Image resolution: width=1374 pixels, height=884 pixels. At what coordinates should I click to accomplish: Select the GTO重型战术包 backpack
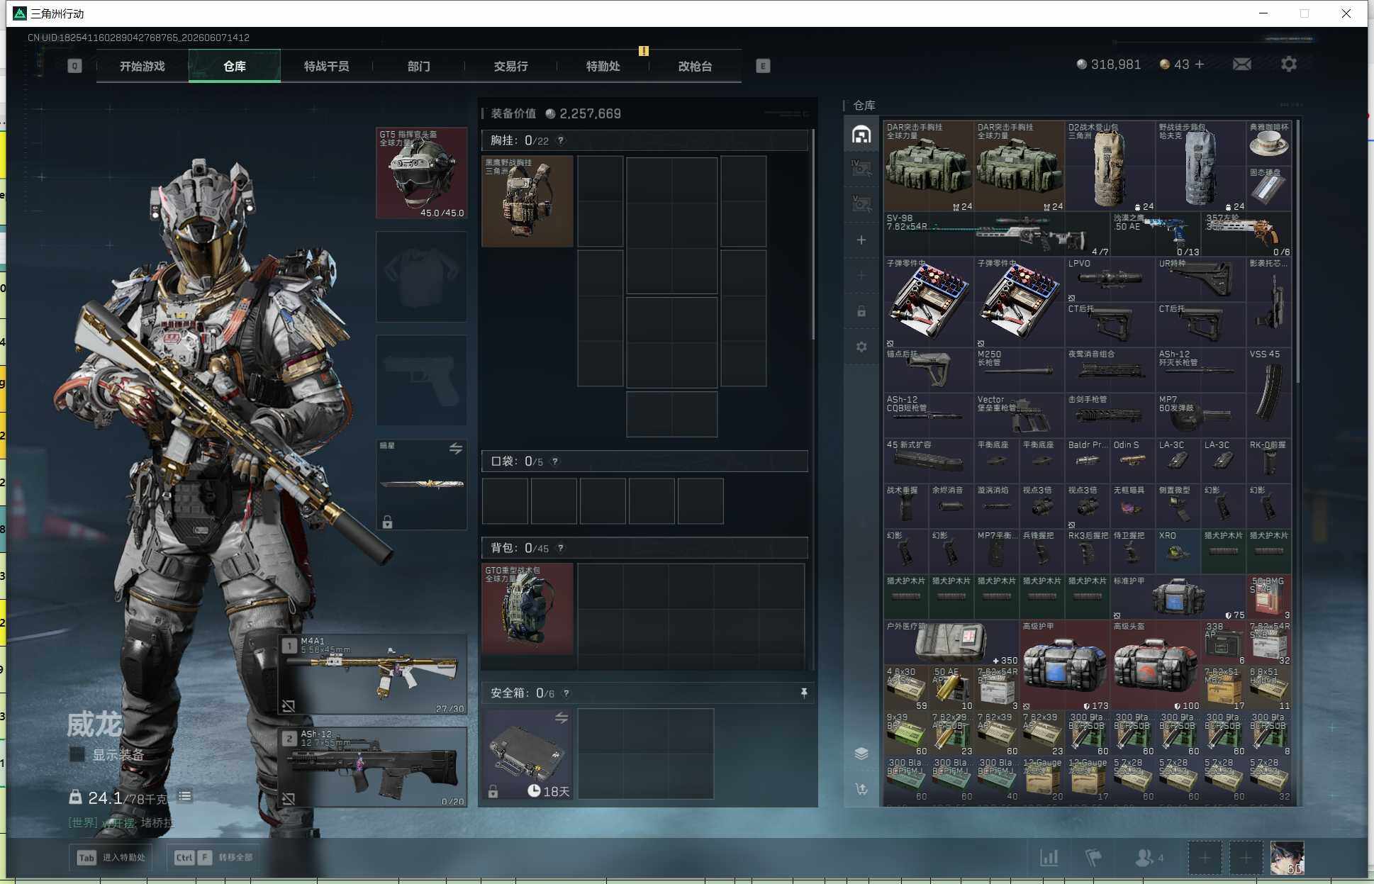pos(527,609)
